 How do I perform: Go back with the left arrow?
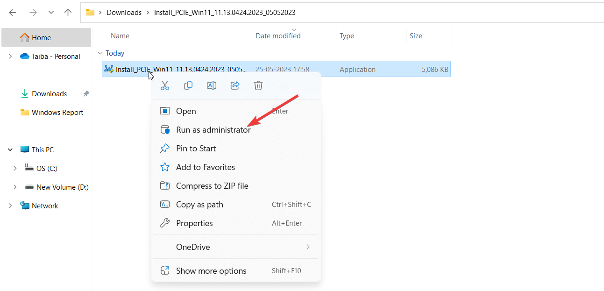tap(13, 13)
